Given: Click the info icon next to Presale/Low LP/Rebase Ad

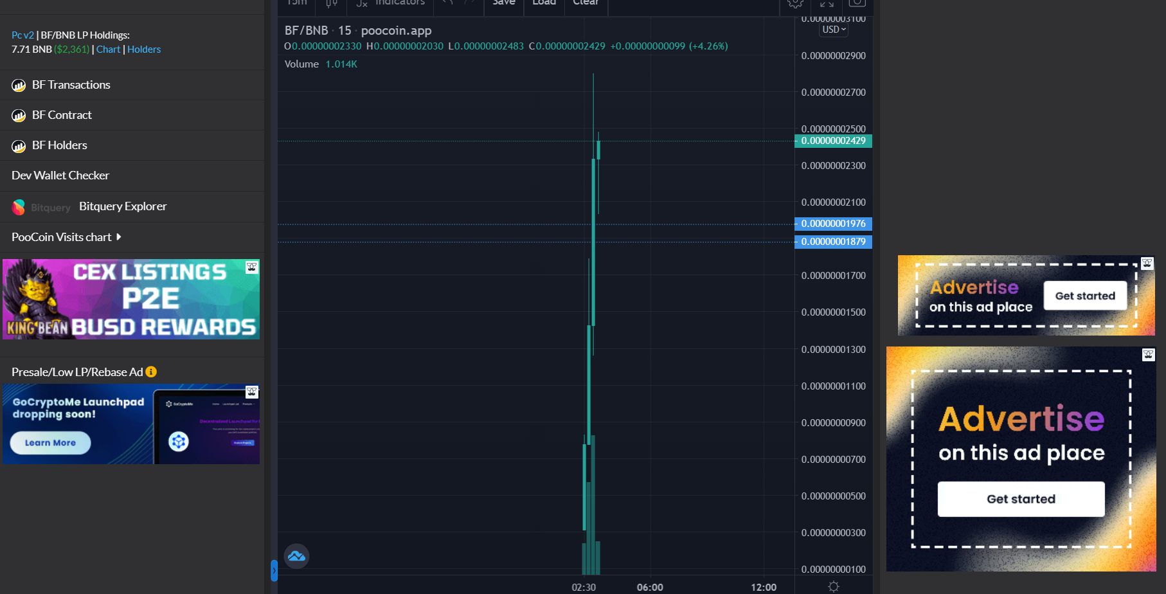Looking at the screenshot, I should [x=151, y=372].
